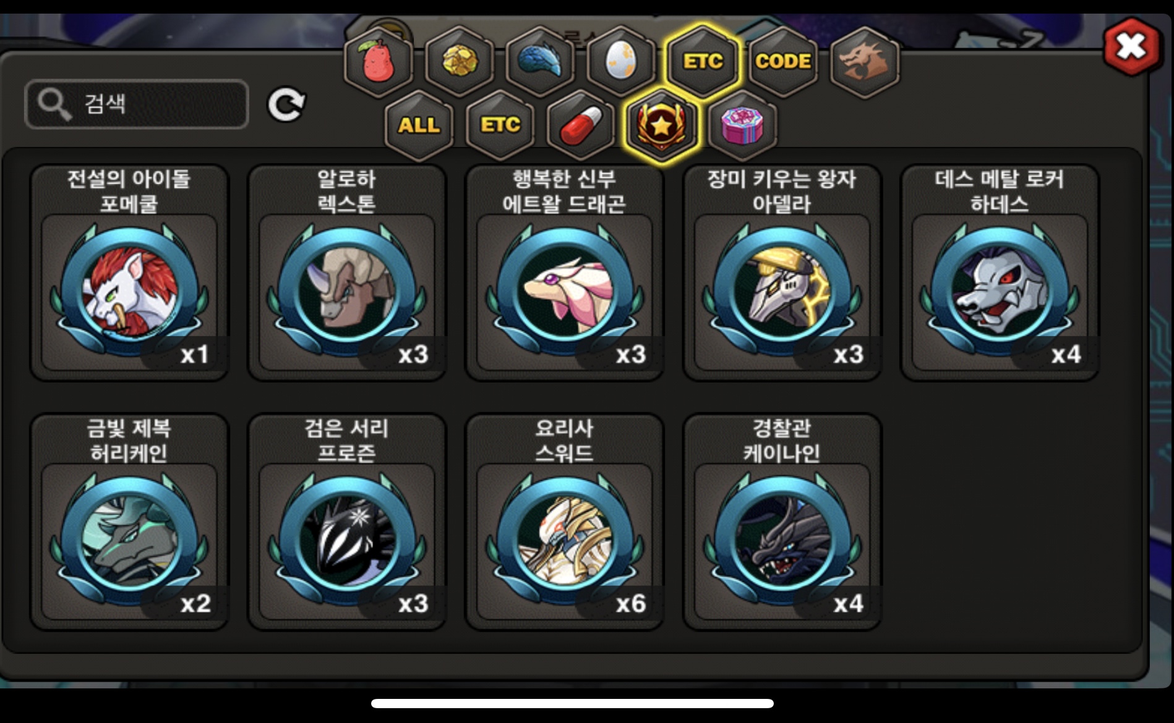Select the 요리사 스워드 badge item
This screenshot has width=1174, height=723.
click(x=565, y=522)
